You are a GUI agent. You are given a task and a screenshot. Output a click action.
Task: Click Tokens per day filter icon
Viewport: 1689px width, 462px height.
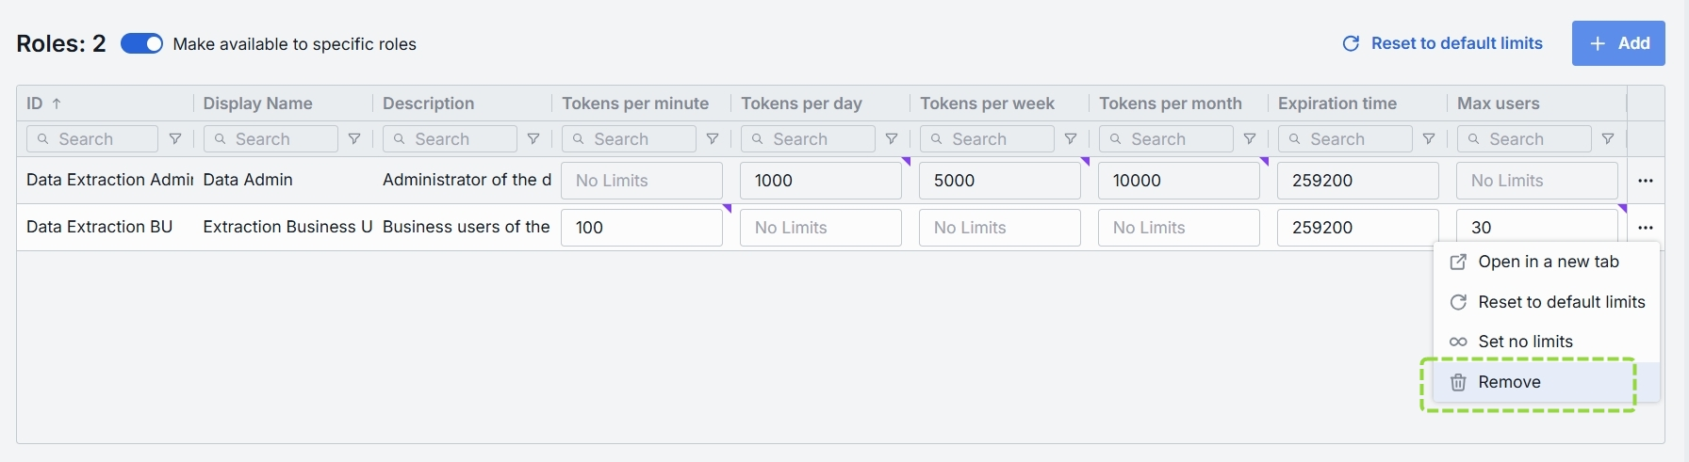(892, 139)
